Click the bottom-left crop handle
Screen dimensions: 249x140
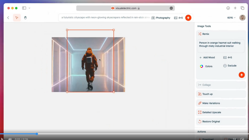67,92
